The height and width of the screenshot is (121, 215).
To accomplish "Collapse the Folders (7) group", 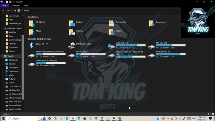I will click(x=27, y=17).
